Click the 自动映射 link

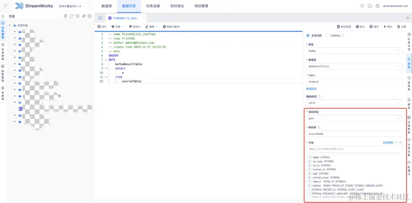pyautogui.click(x=388, y=143)
